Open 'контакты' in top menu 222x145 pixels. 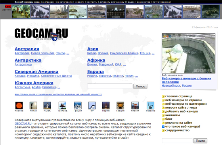coord(92,2)
